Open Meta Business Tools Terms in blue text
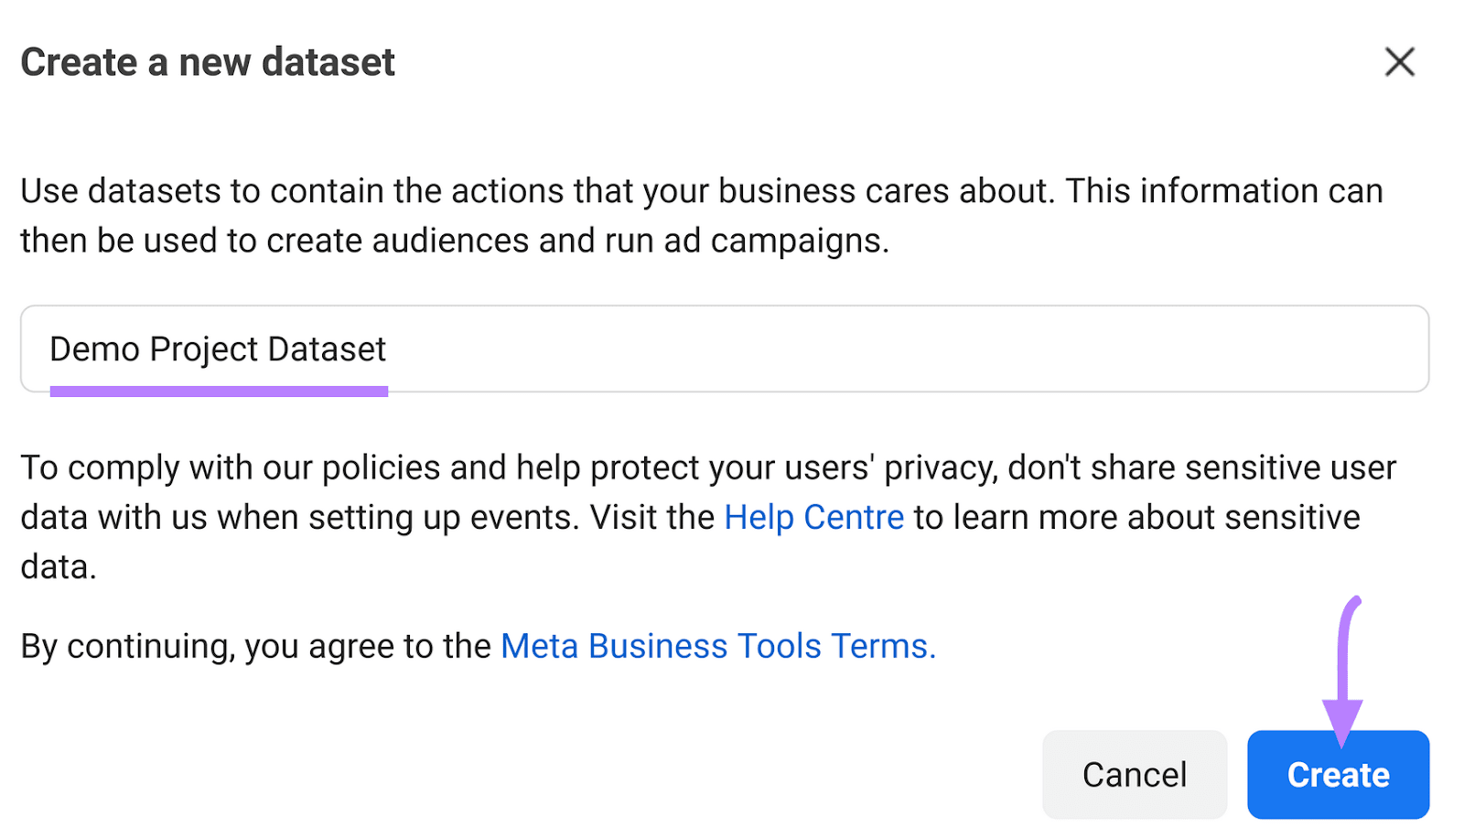This screenshot has width=1464, height=838. click(717, 646)
